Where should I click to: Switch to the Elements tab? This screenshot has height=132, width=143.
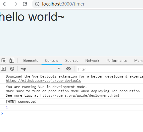30,61
